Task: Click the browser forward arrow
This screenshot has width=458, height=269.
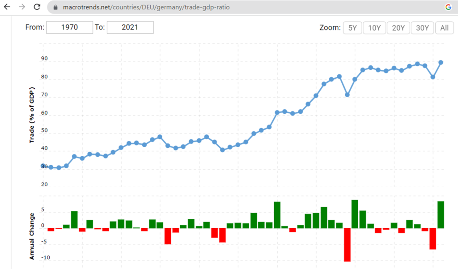Action: pos(21,7)
